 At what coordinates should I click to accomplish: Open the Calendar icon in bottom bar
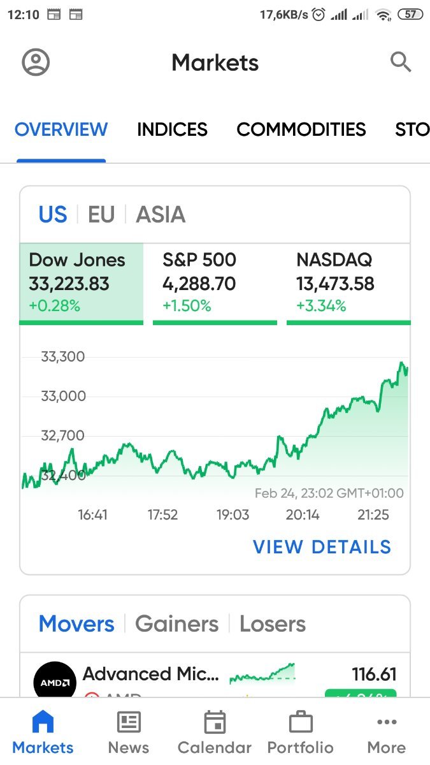click(x=215, y=722)
